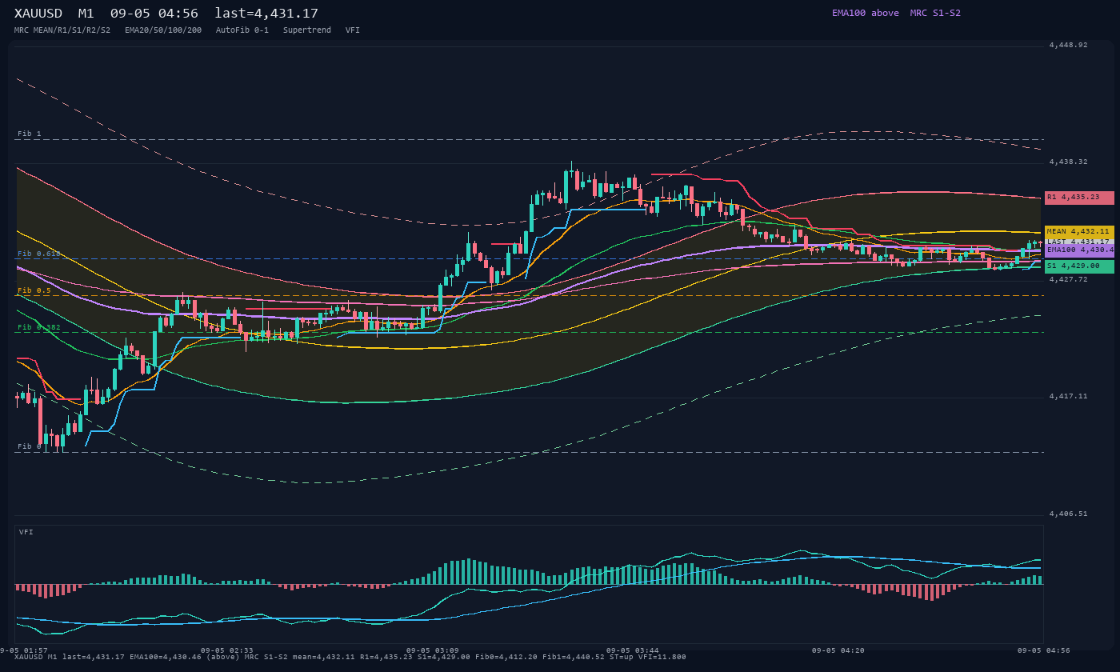
Task: Click the VFI panel title
Action: [26, 532]
